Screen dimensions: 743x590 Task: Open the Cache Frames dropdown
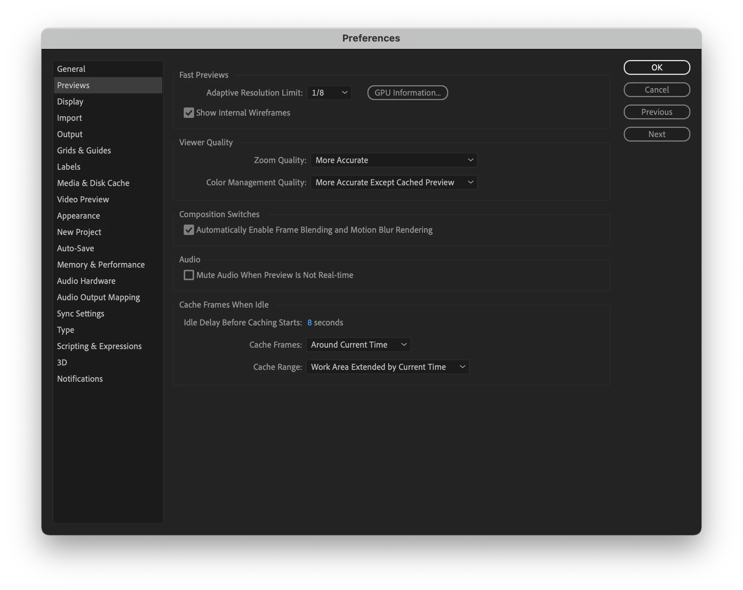[358, 345]
